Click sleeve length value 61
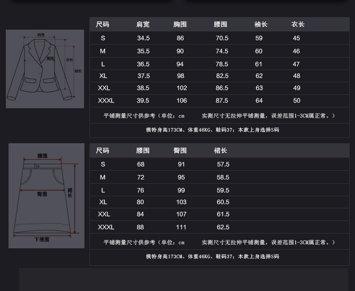355x291 pixels. [258, 64]
